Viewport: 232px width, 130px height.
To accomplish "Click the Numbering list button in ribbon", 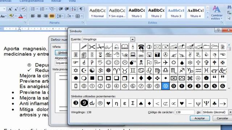I will click(42, 9).
